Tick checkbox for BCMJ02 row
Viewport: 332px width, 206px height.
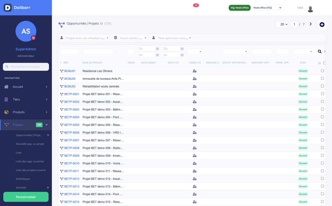click(x=322, y=78)
